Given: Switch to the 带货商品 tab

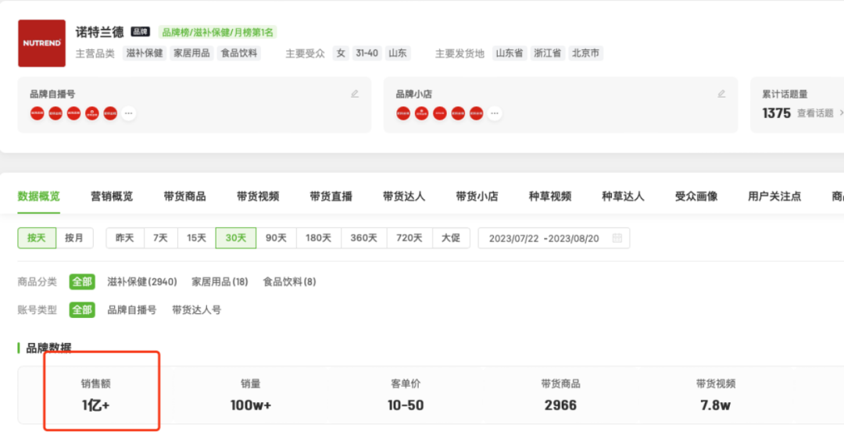Looking at the screenshot, I should [x=184, y=196].
